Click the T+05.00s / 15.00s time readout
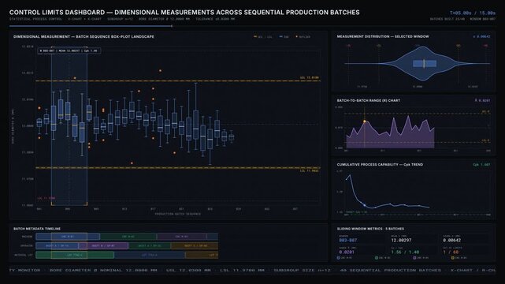505x284 pixels. pos(473,13)
